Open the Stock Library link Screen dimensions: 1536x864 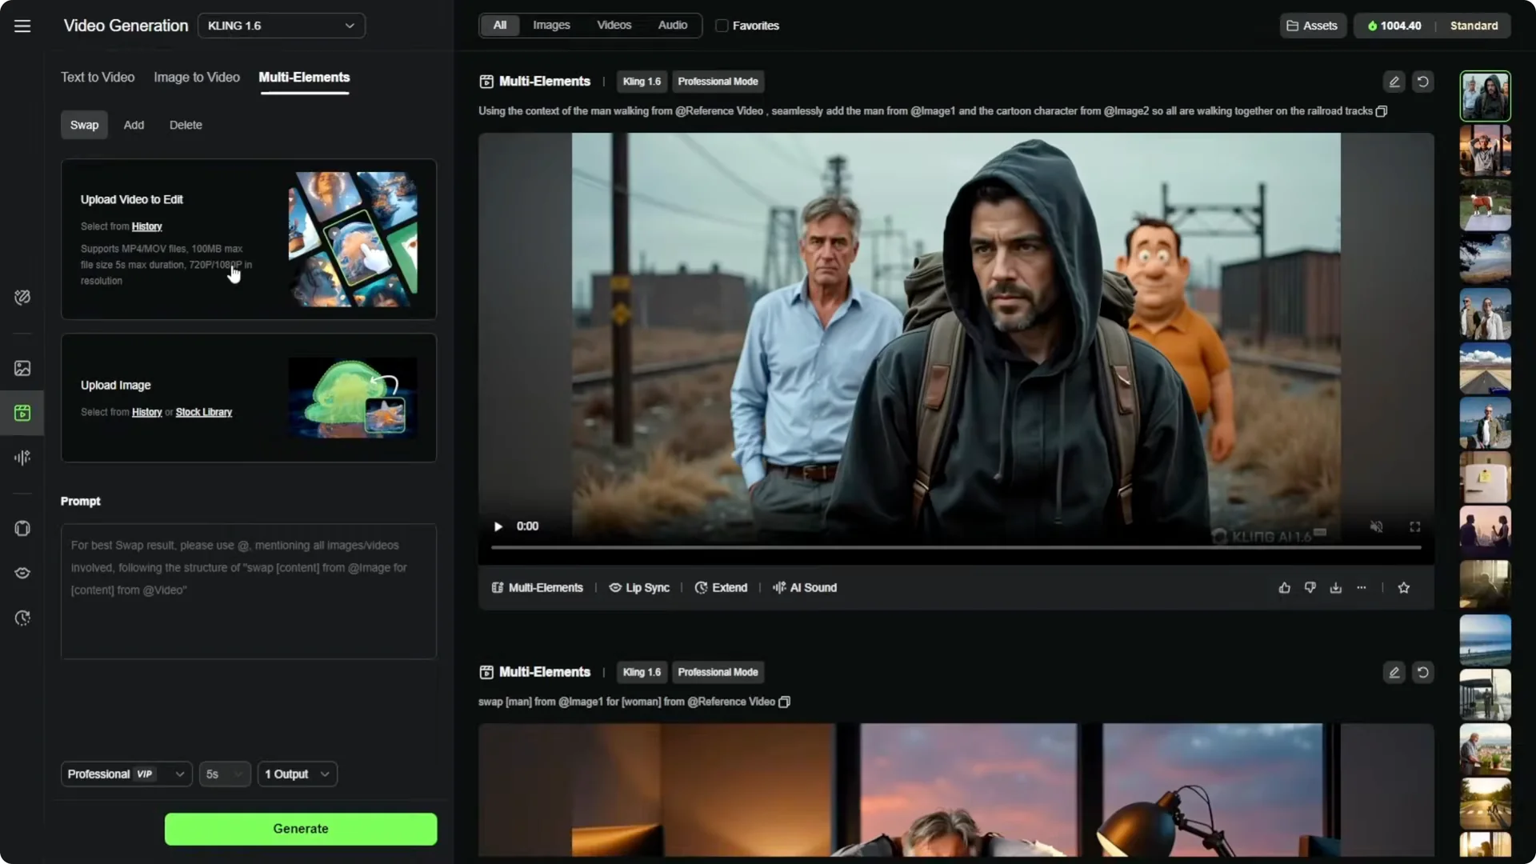point(203,412)
